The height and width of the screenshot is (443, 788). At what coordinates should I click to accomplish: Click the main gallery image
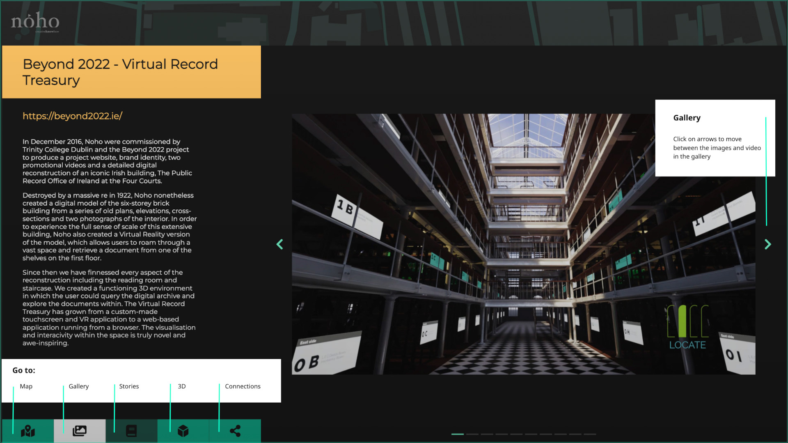(x=523, y=244)
